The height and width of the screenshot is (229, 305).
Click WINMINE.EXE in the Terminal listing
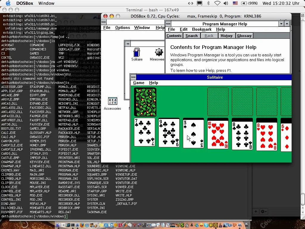point(125,166)
